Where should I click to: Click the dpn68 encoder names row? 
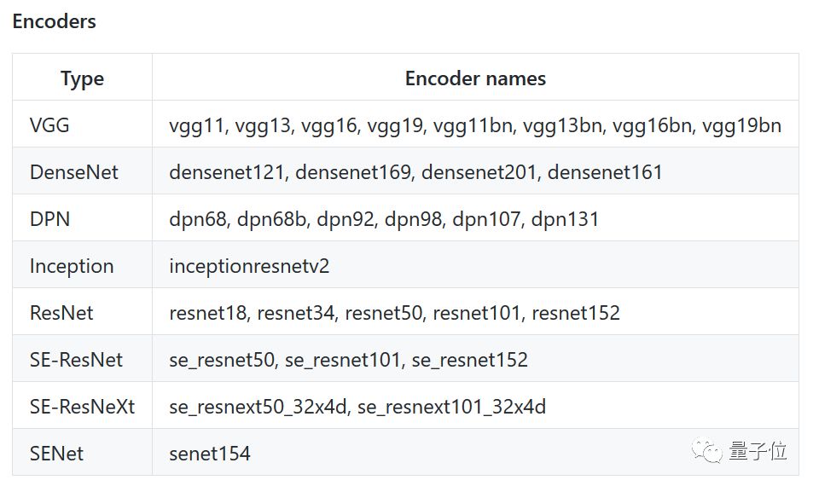[384, 219]
